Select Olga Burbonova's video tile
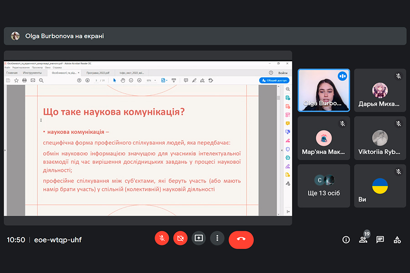The width and height of the screenshot is (410, 273). pyautogui.click(x=323, y=90)
